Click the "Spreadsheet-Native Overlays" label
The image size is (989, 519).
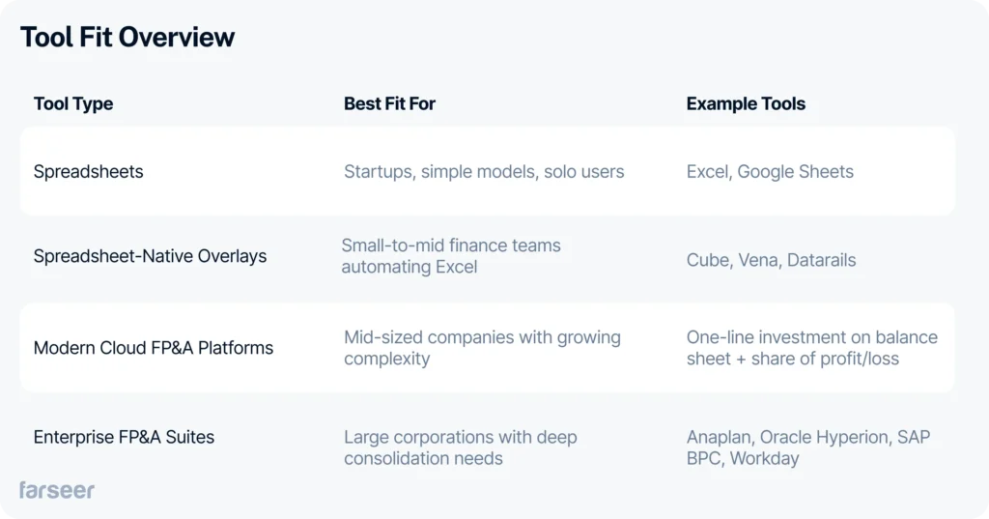tap(150, 256)
